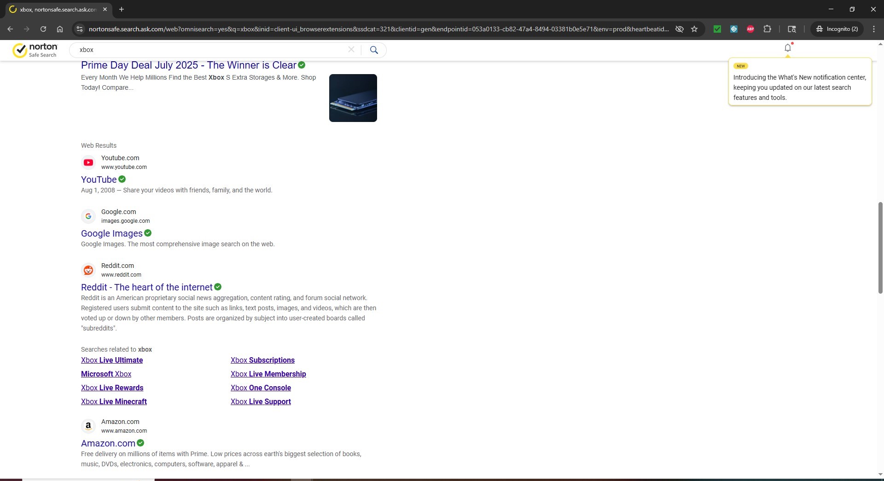Search related Xbox Live Rewards
This screenshot has width=884, height=481.
point(112,388)
